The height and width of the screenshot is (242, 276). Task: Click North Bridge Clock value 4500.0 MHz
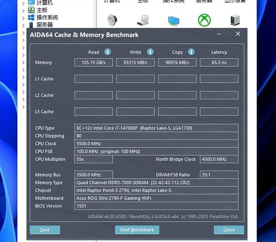219,159
